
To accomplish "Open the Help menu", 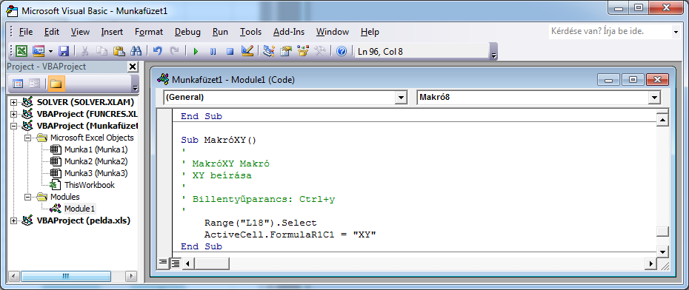I will (x=370, y=32).
